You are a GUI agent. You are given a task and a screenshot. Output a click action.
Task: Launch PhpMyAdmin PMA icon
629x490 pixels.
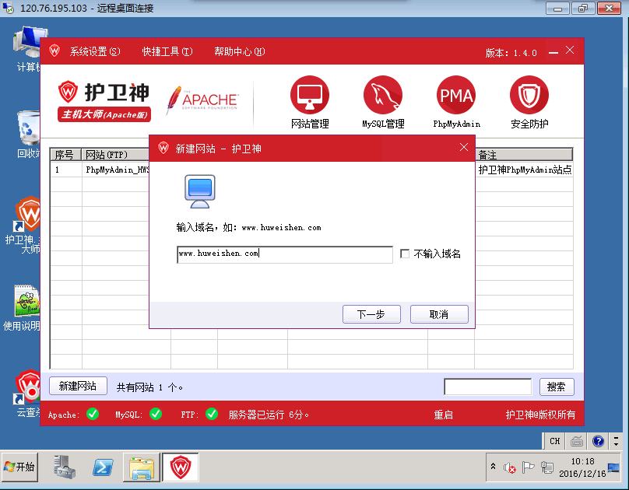coord(456,95)
